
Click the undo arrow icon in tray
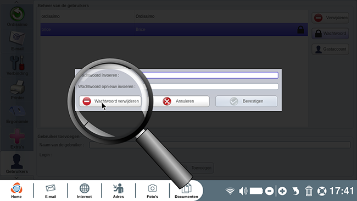tap(295, 191)
